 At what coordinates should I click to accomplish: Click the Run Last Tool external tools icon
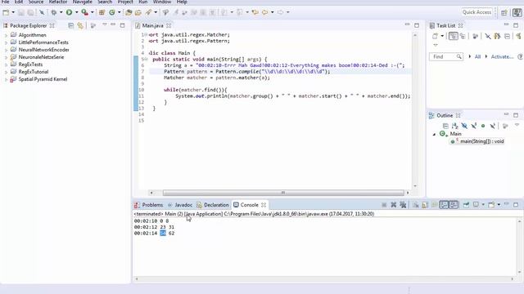click(x=85, y=12)
